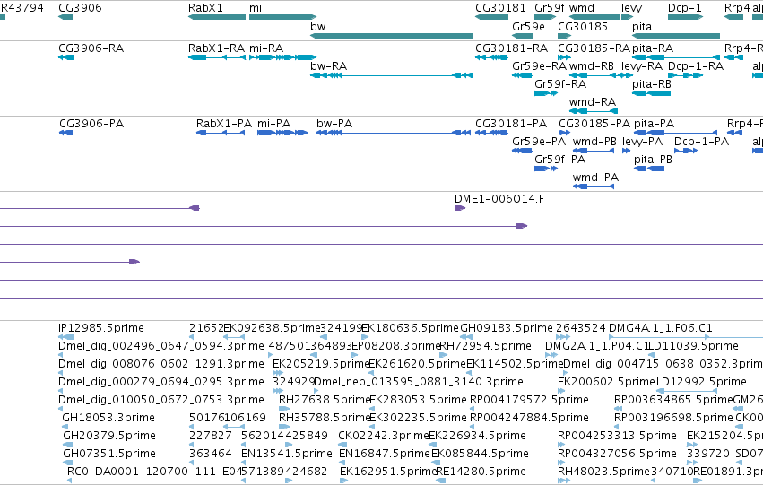
Task: Select the wmd-RA transcript label
Action: (593, 102)
